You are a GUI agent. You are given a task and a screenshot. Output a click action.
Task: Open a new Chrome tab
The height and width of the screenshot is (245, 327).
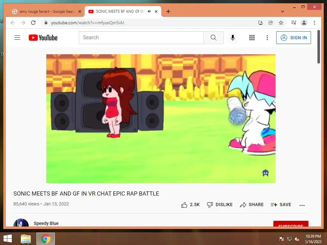tap(168, 11)
